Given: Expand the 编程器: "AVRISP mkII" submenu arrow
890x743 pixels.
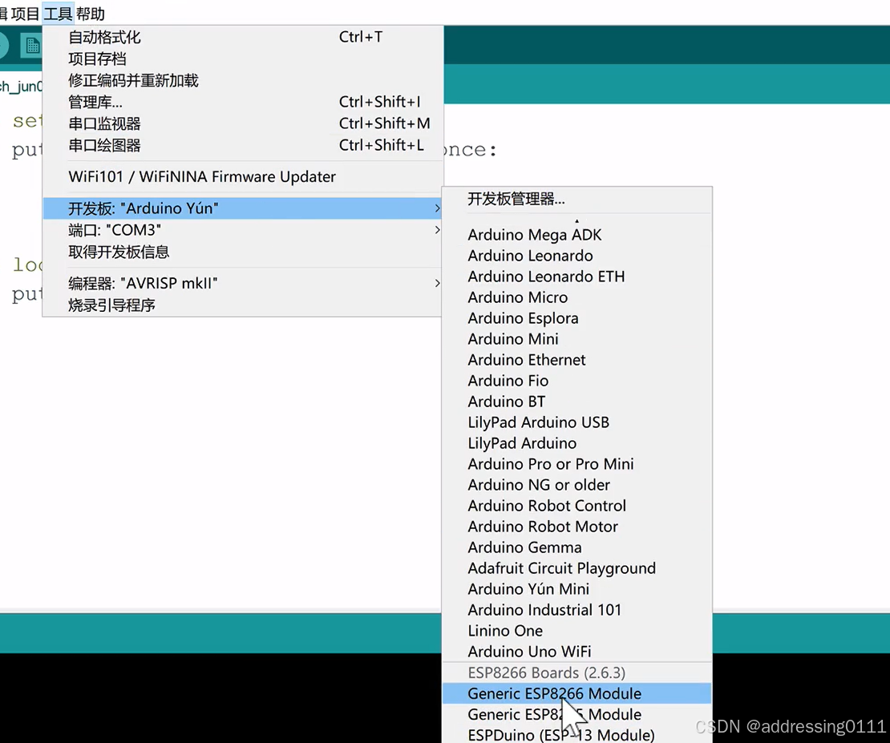Looking at the screenshot, I should pyautogui.click(x=437, y=283).
